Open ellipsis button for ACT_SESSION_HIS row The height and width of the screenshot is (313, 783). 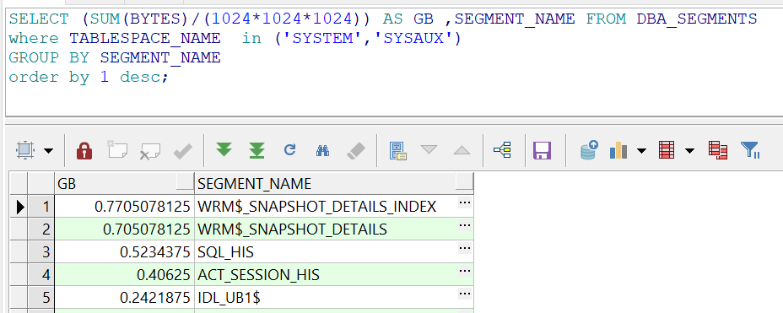point(465,271)
